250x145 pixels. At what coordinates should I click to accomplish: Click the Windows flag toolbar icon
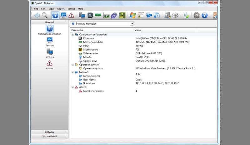(132, 15)
